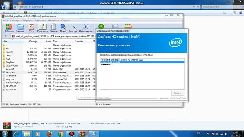The width and height of the screenshot is (244, 137).
Task: Open Firefox from the taskbar
Action: 49,134
